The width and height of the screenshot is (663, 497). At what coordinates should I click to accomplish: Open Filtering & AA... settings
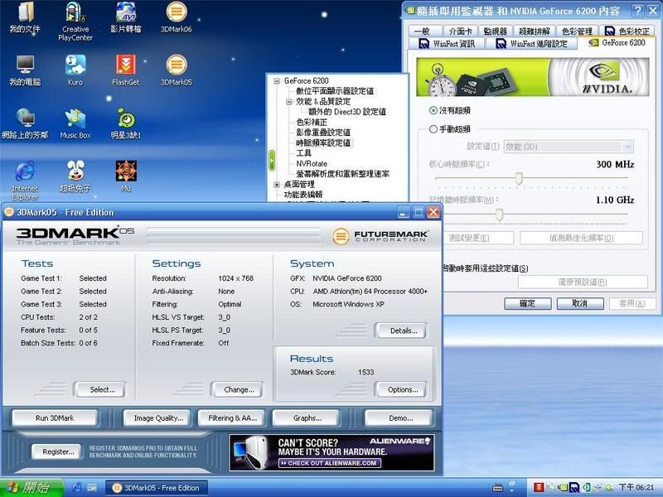coord(232,418)
